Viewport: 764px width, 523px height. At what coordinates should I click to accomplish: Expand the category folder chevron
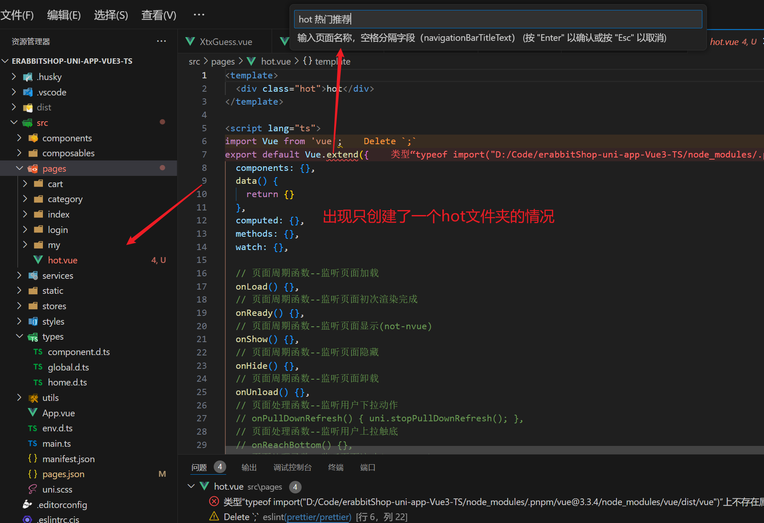click(x=25, y=199)
